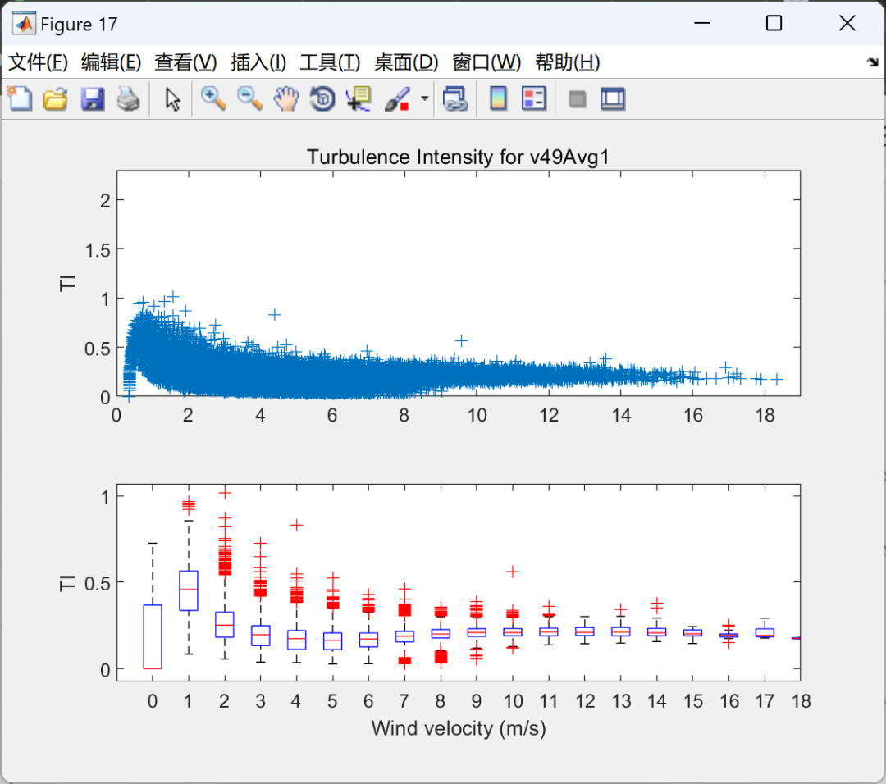Viewport: 886px width, 784px height.
Task: Click the x-axis tick label 18 in scatter plot
Action: click(x=765, y=415)
